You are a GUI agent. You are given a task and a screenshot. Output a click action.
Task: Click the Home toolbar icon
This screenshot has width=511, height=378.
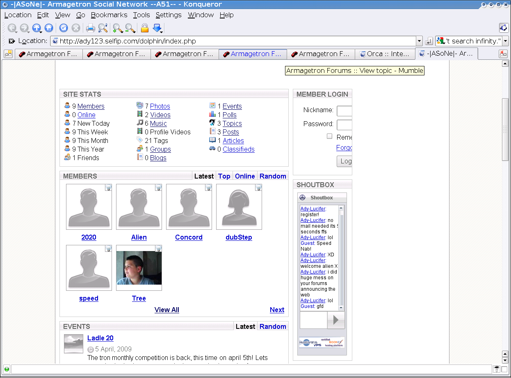[49, 28]
